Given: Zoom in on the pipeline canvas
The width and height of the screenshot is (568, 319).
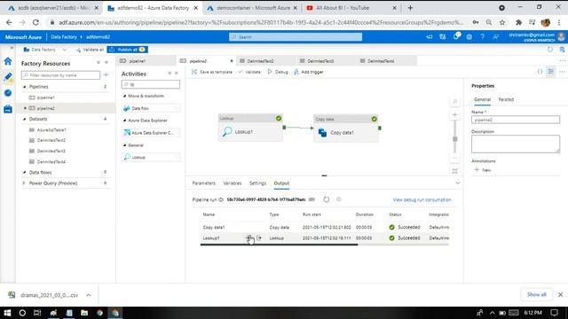Looking at the screenshot, I should 455,114.
